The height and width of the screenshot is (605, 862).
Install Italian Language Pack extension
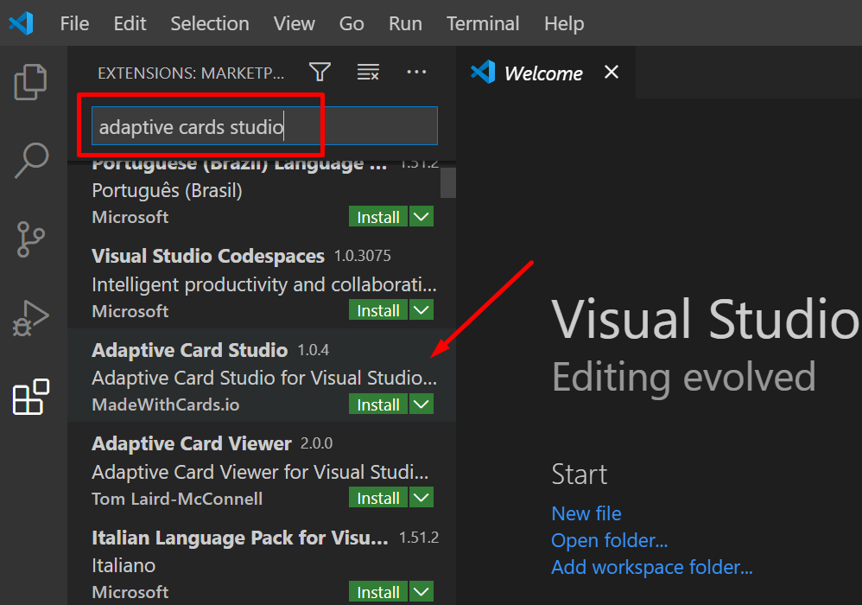[378, 592]
